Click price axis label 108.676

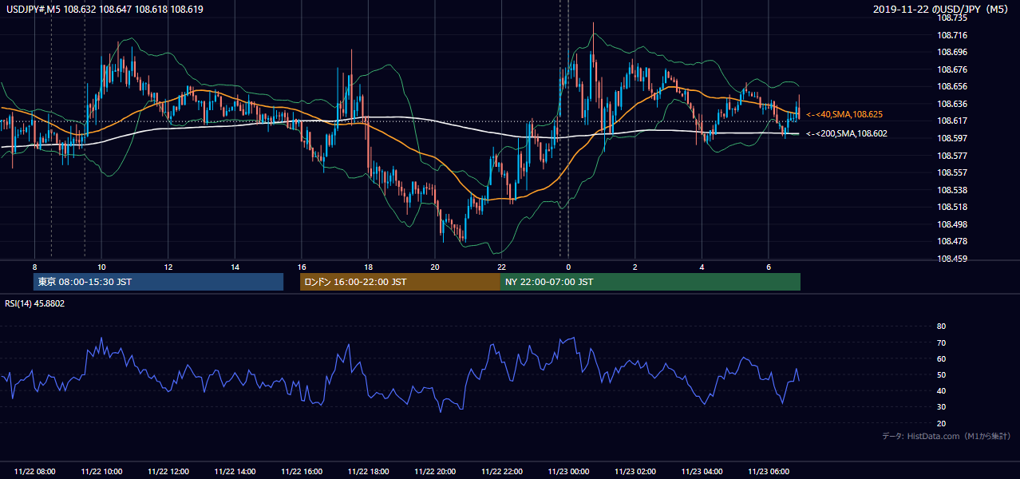pyautogui.click(x=951, y=69)
